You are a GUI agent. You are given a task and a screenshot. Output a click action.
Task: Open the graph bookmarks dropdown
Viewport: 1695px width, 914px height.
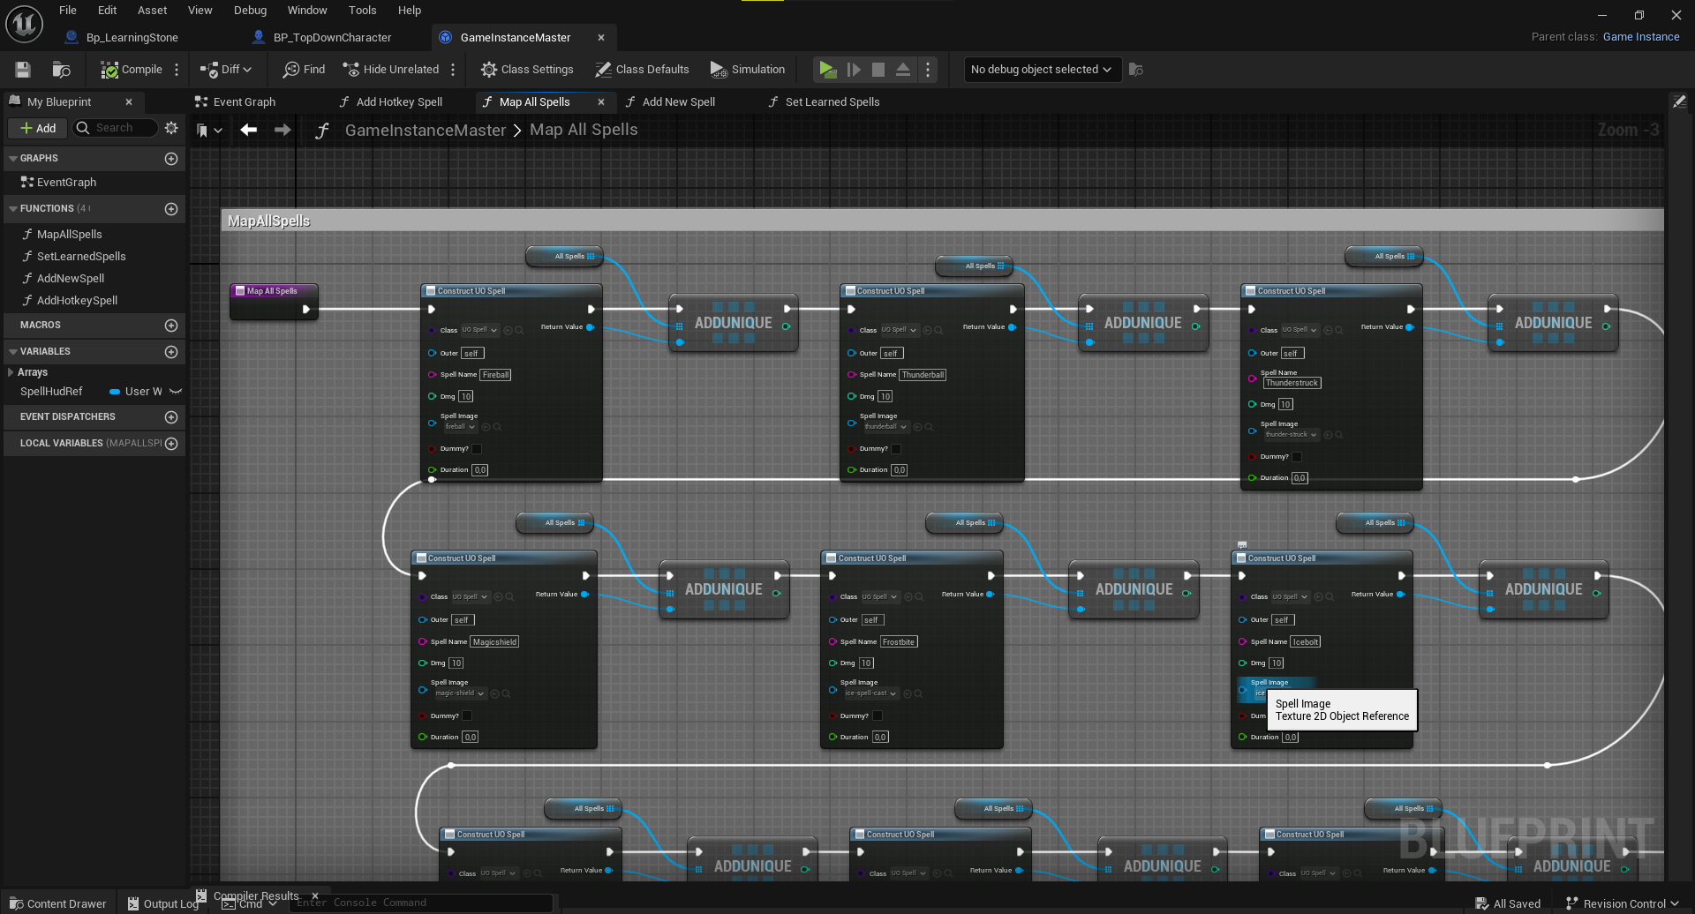coord(209,131)
